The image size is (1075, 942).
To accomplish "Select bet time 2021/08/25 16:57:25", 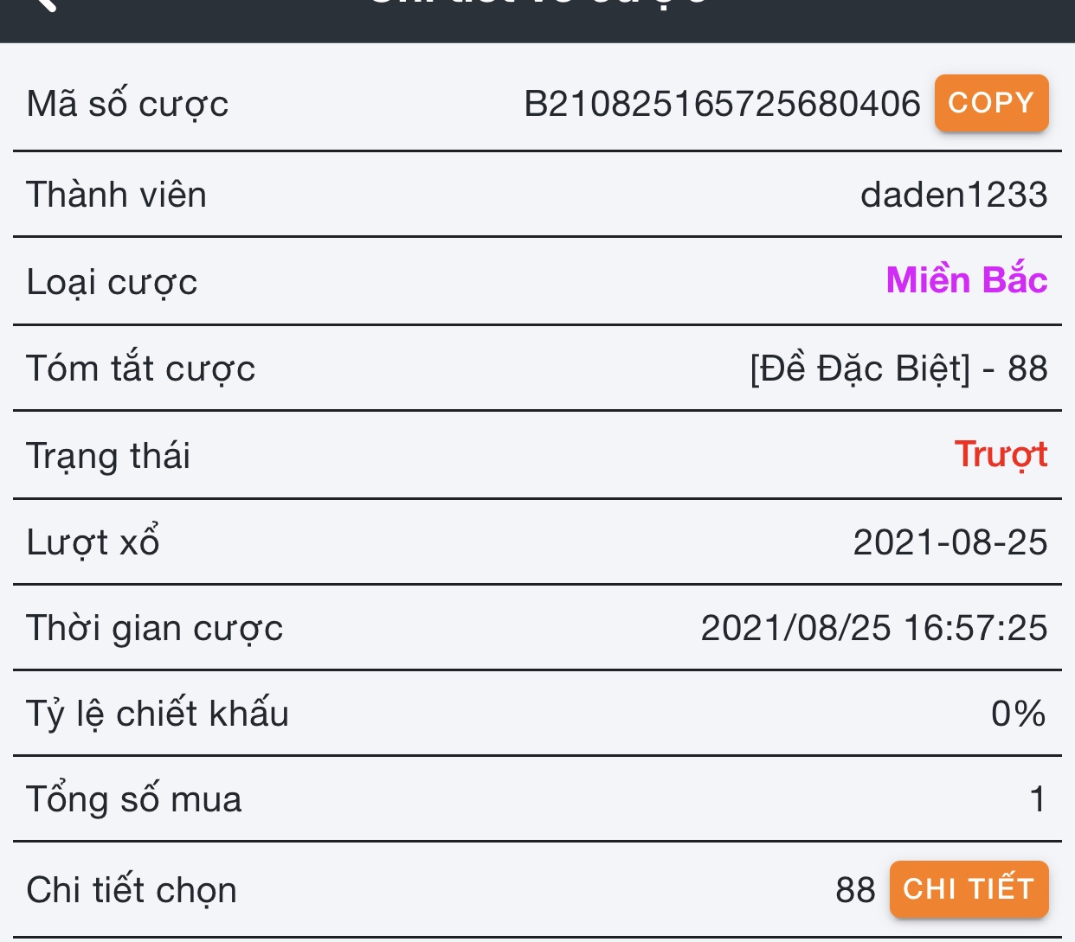I will [874, 628].
